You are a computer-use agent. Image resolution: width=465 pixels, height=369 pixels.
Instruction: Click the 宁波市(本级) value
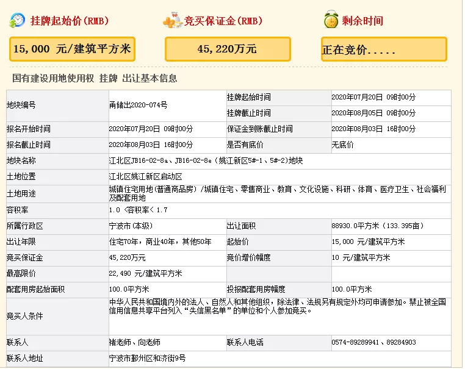[x=131, y=226]
